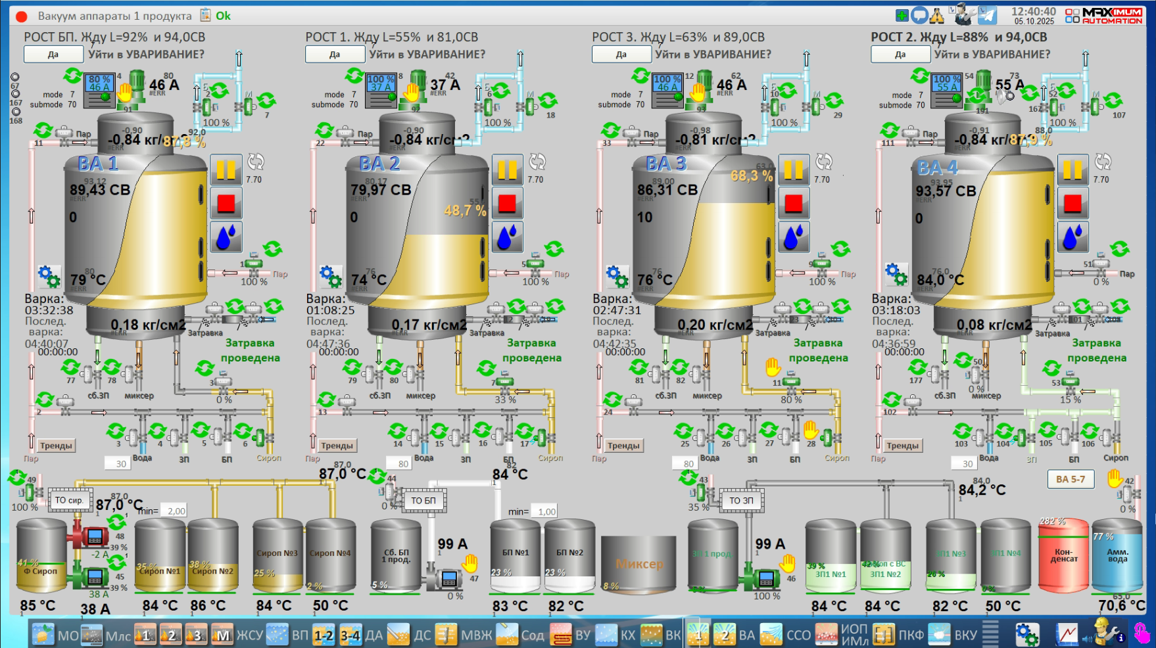Image resolution: width=1156 pixels, height=648 pixels.
Task: Select the ТО сир. heat exchanger box
Action: point(69,500)
